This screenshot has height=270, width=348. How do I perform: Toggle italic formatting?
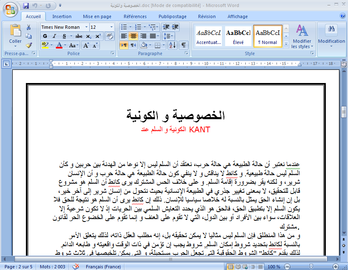pyautogui.click(x=54, y=36)
